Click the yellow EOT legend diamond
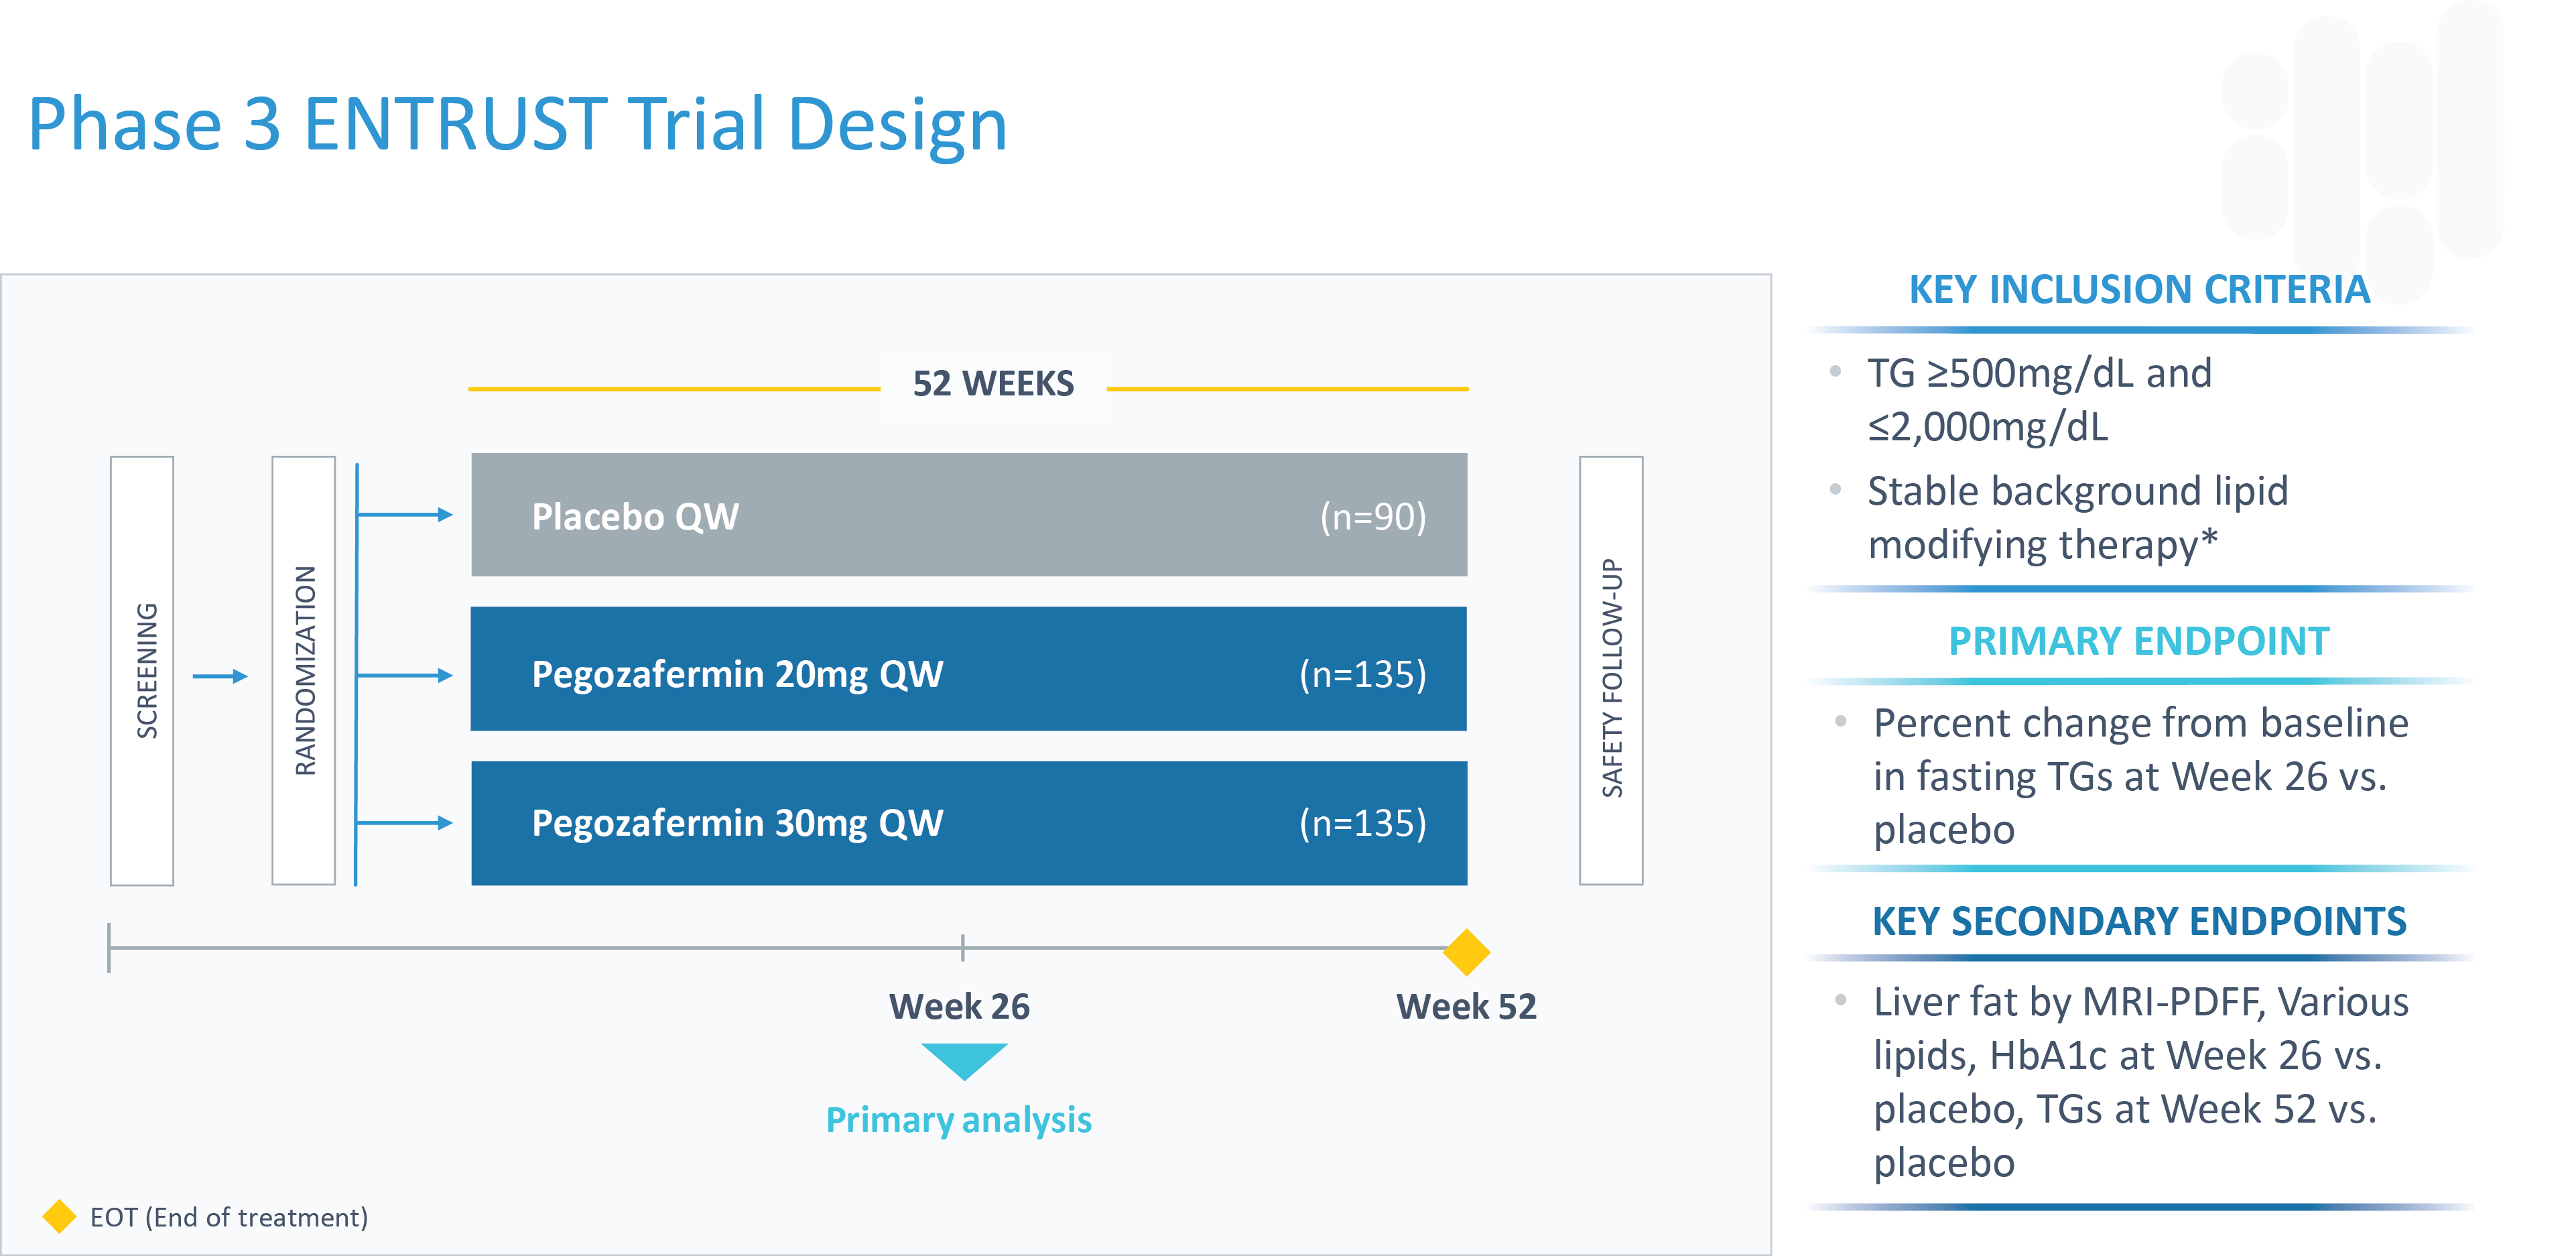Image resolution: width=2576 pixels, height=1256 pixels. pos(59,1216)
